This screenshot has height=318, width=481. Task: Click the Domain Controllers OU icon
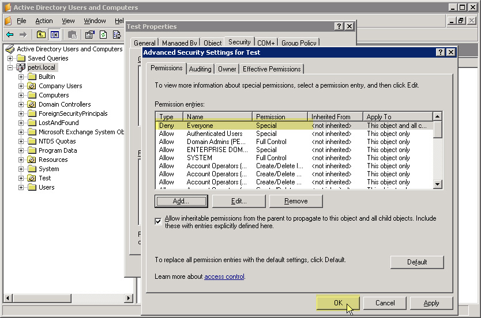click(32, 104)
